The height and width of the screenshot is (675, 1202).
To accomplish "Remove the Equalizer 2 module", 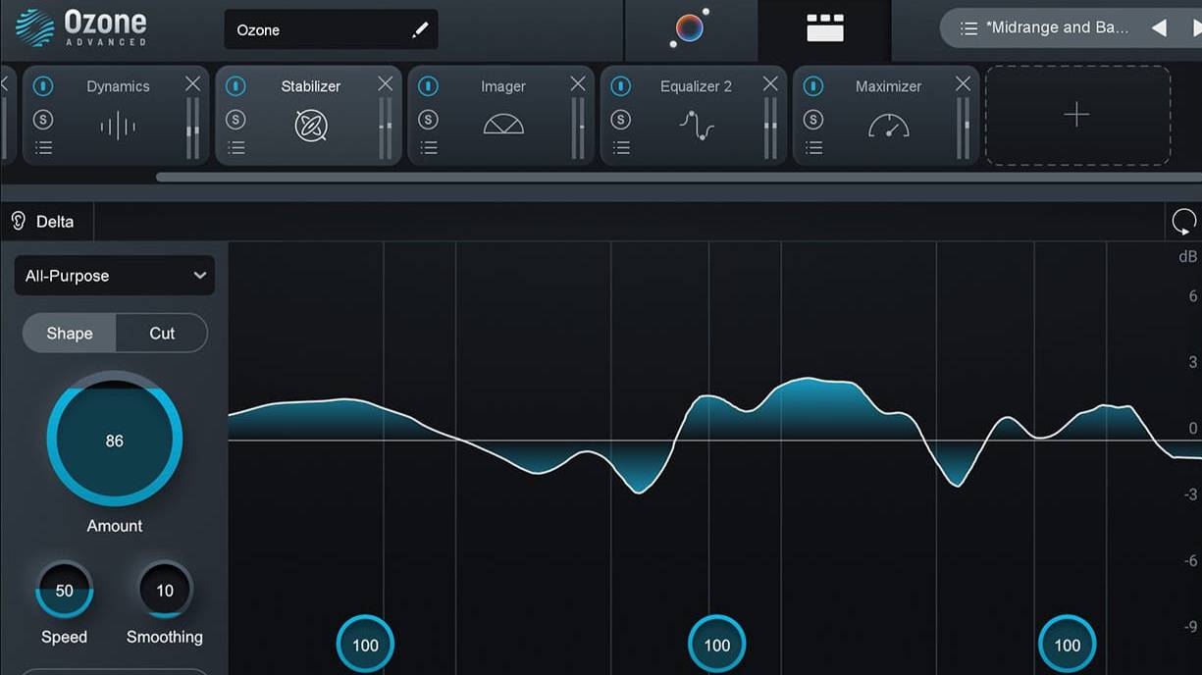I will click(x=770, y=84).
